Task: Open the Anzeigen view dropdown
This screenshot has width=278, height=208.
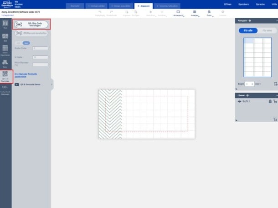Action: [195, 13]
